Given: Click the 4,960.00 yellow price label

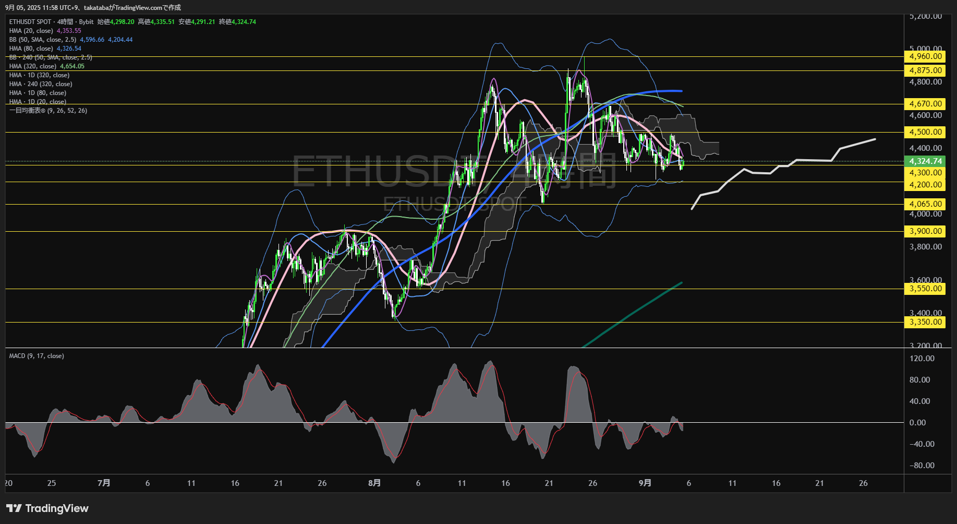Looking at the screenshot, I should coord(925,56).
